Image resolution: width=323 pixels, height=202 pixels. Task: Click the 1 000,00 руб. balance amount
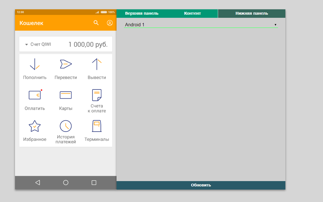(x=88, y=44)
